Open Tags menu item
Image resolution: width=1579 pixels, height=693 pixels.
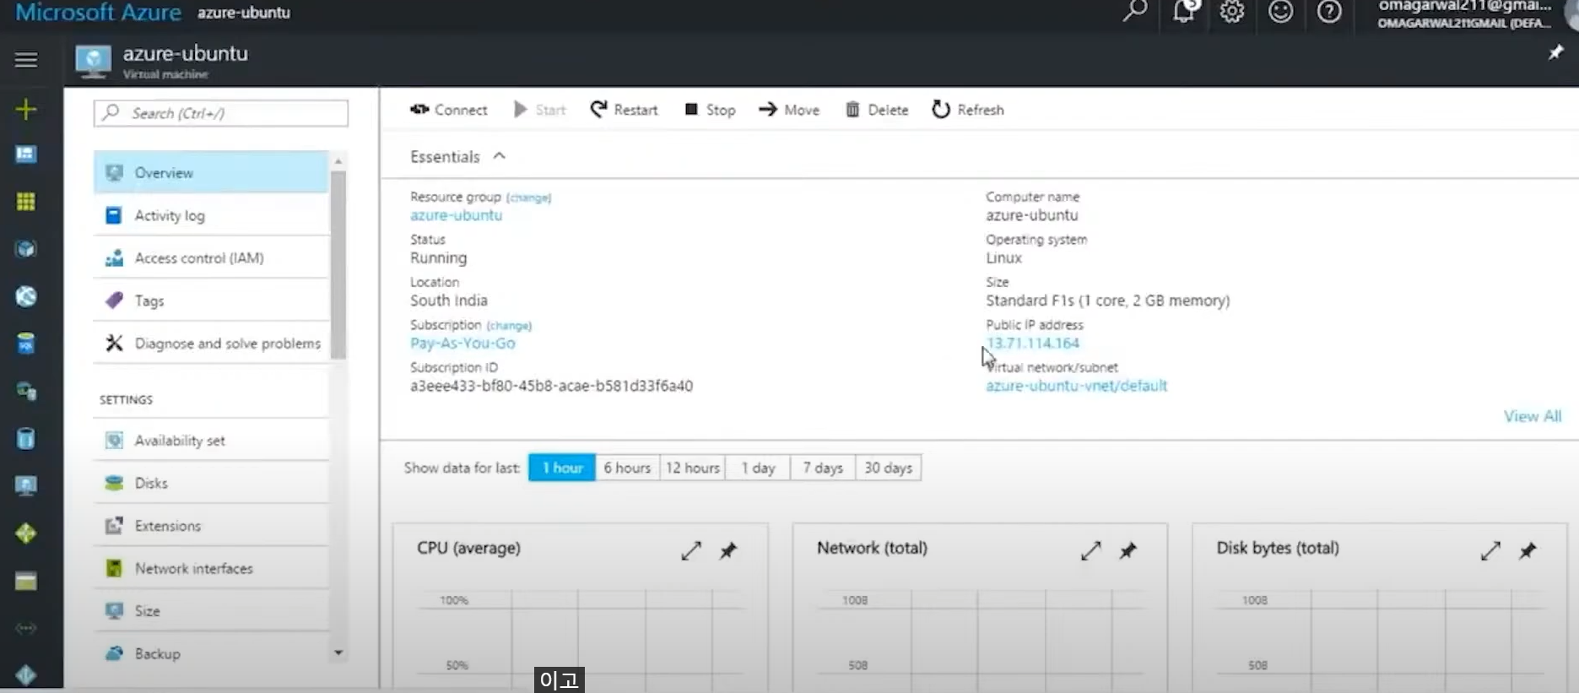click(211, 300)
